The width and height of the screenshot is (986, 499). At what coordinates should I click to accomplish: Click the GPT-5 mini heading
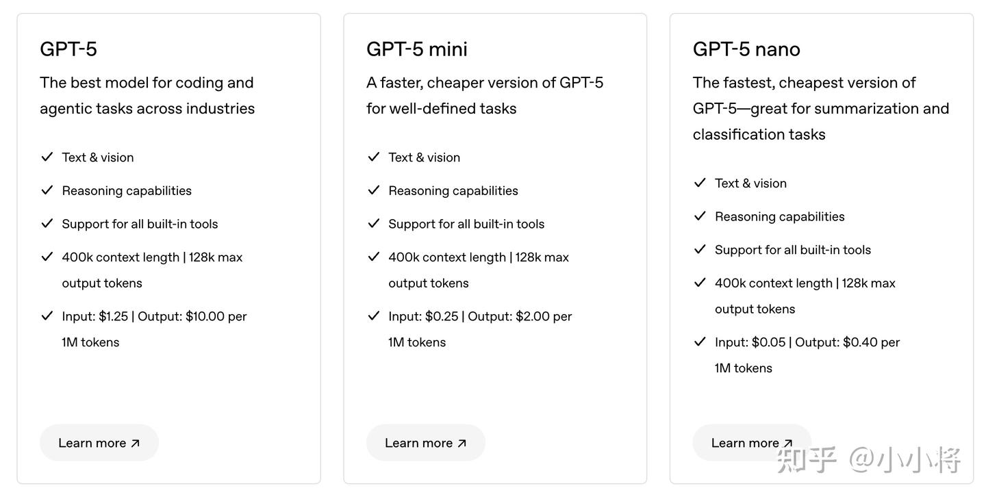coord(416,49)
